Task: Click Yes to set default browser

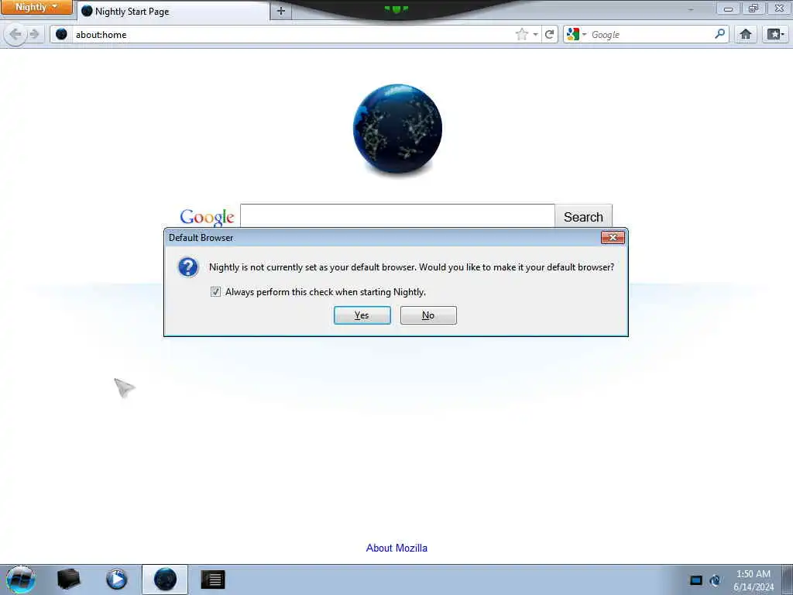Action: 362,315
